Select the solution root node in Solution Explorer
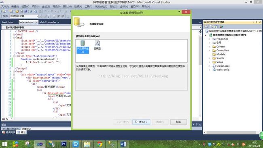This screenshot has height=148, width=263. point(233,31)
